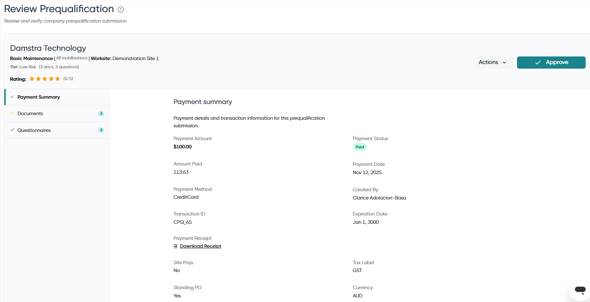The width and height of the screenshot is (590, 302).
Task: Click the Damstra Technology company title
Action: click(48, 48)
